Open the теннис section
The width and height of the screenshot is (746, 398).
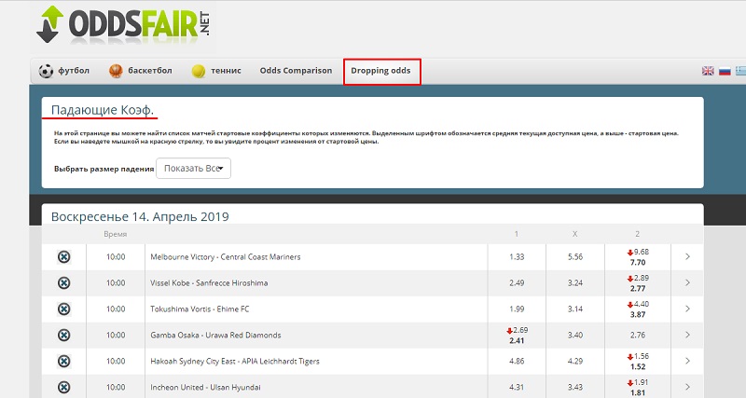point(216,71)
